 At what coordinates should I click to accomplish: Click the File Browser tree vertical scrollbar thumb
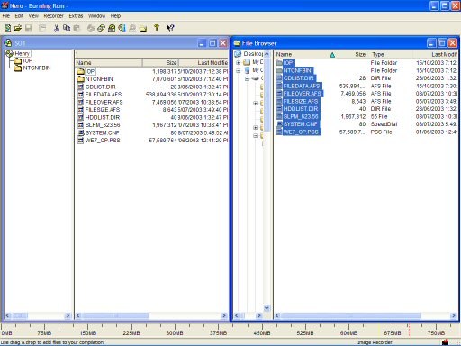click(267, 95)
